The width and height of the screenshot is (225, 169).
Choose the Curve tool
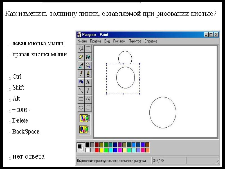point(88,91)
